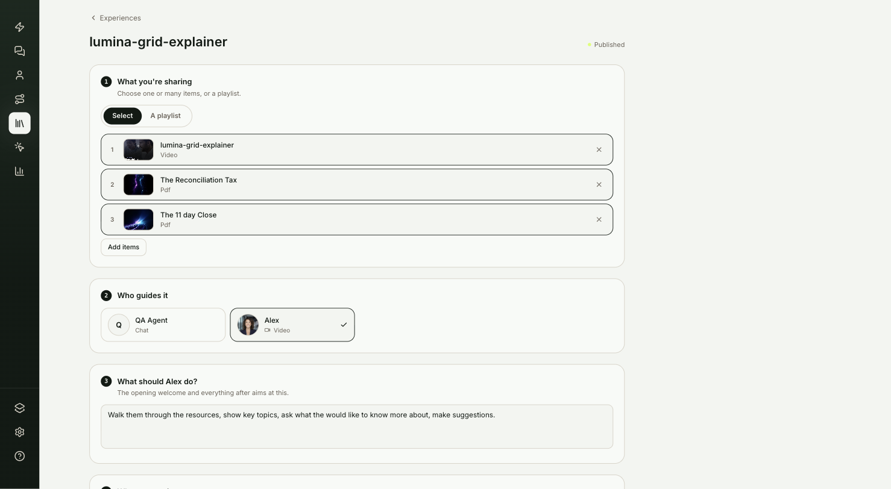Click the What you're sharing heading
This screenshot has height=489, width=891.
coord(154,82)
